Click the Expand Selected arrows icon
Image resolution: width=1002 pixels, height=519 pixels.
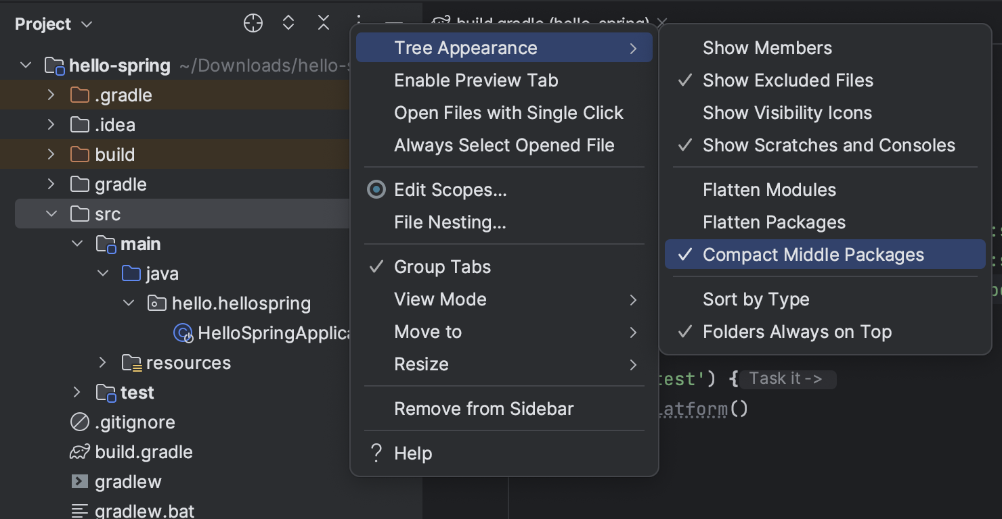(x=288, y=24)
